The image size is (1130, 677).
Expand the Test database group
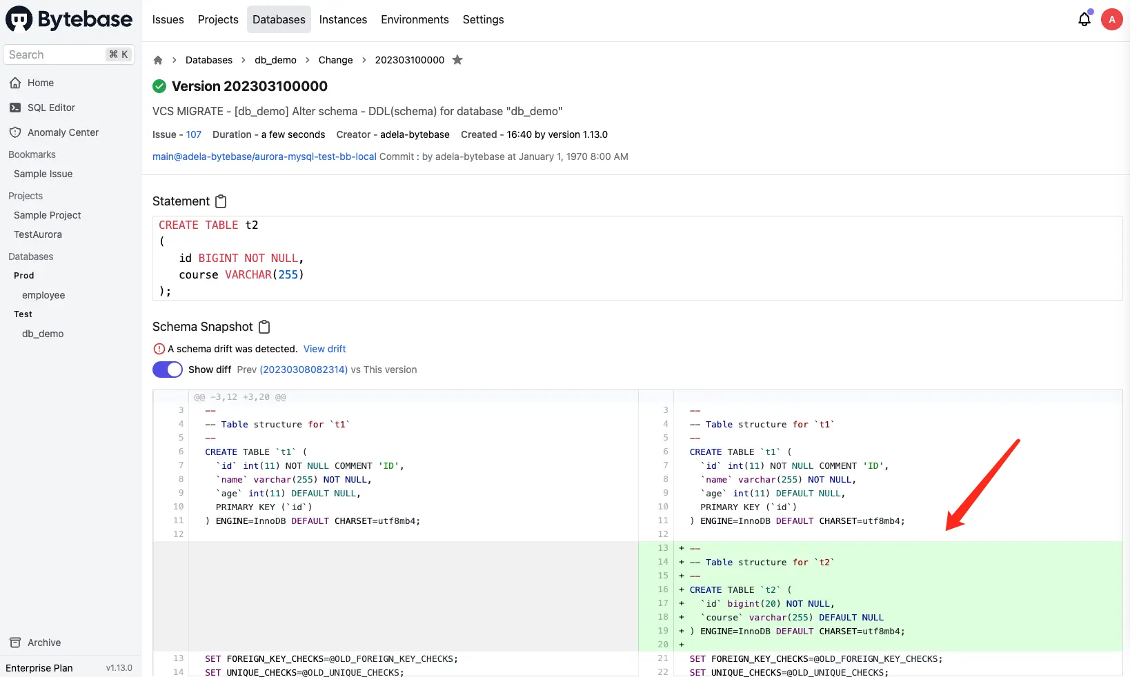(23, 314)
